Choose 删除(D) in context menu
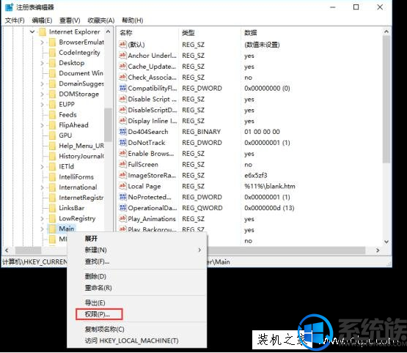Screen dimensions: 407x353 (137, 276)
